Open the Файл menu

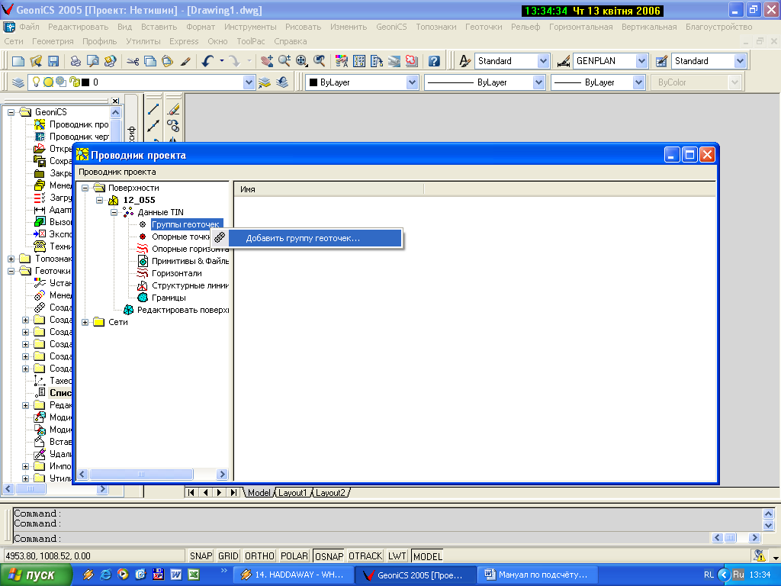tap(29, 27)
